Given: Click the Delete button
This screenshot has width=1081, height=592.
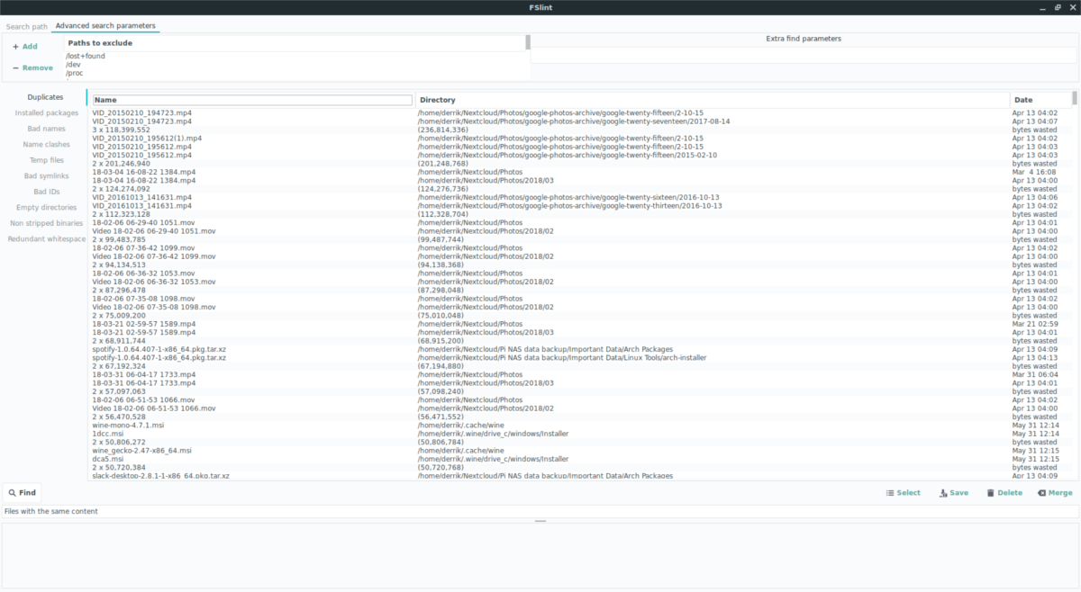Looking at the screenshot, I should (1004, 493).
